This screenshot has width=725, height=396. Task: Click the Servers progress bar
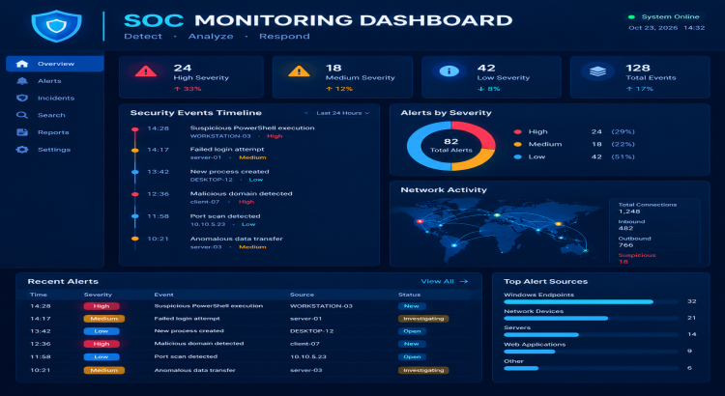pyautogui.click(x=591, y=334)
